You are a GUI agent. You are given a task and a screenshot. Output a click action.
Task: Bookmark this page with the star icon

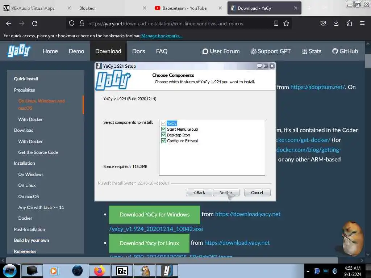[x=286, y=23]
